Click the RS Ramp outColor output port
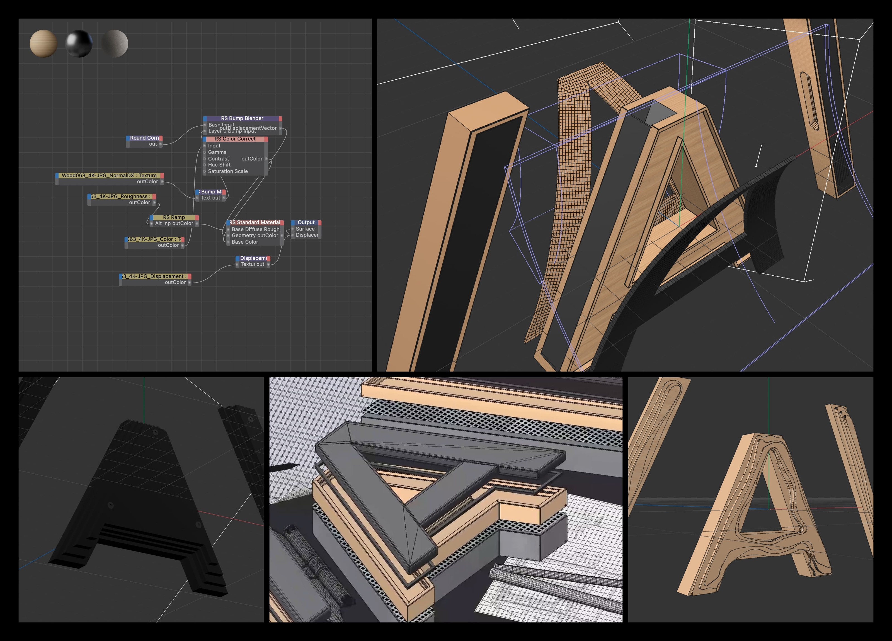The image size is (892, 641). pyautogui.click(x=197, y=224)
